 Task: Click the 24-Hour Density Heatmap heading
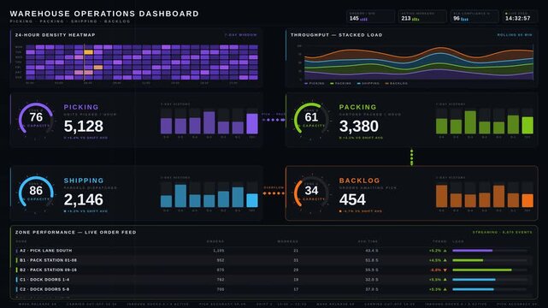[x=56, y=35]
